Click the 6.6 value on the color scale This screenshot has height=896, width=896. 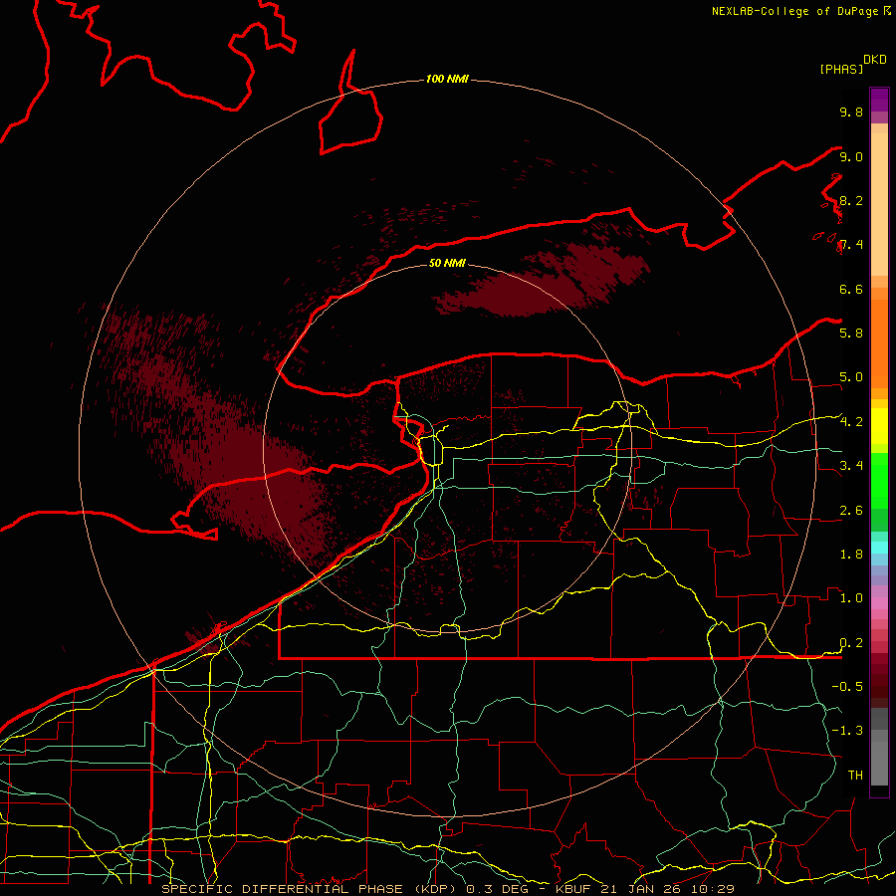(x=851, y=289)
